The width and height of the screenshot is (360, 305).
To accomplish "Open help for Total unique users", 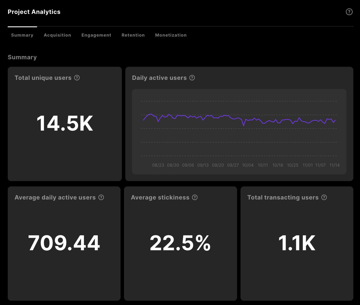I will (77, 78).
